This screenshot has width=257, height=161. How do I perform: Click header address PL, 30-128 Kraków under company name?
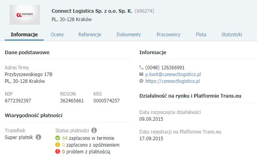[72, 20]
